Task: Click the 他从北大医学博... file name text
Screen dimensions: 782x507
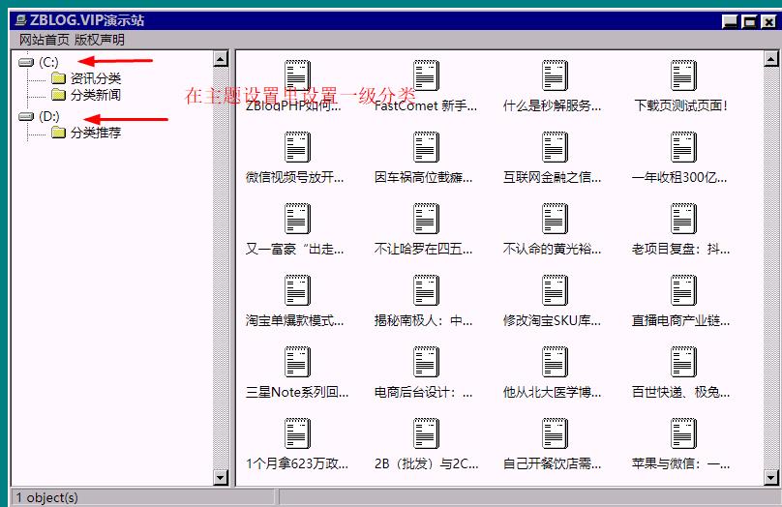Action: click(552, 392)
